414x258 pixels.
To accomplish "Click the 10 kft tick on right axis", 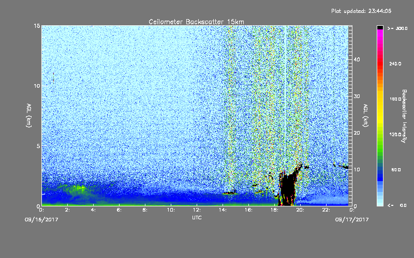I will 357,169.
